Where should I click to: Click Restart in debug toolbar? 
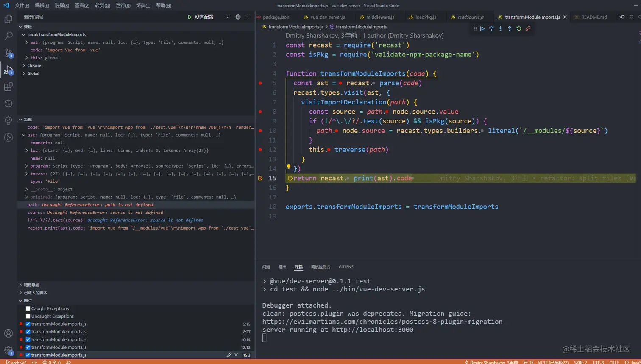click(x=518, y=28)
